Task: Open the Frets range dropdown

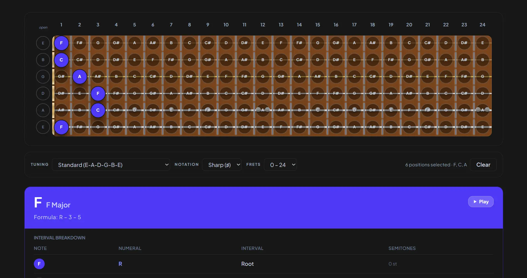Action: pos(280,165)
